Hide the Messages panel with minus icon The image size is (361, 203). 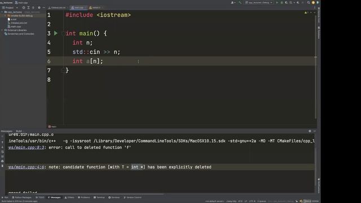(315, 131)
